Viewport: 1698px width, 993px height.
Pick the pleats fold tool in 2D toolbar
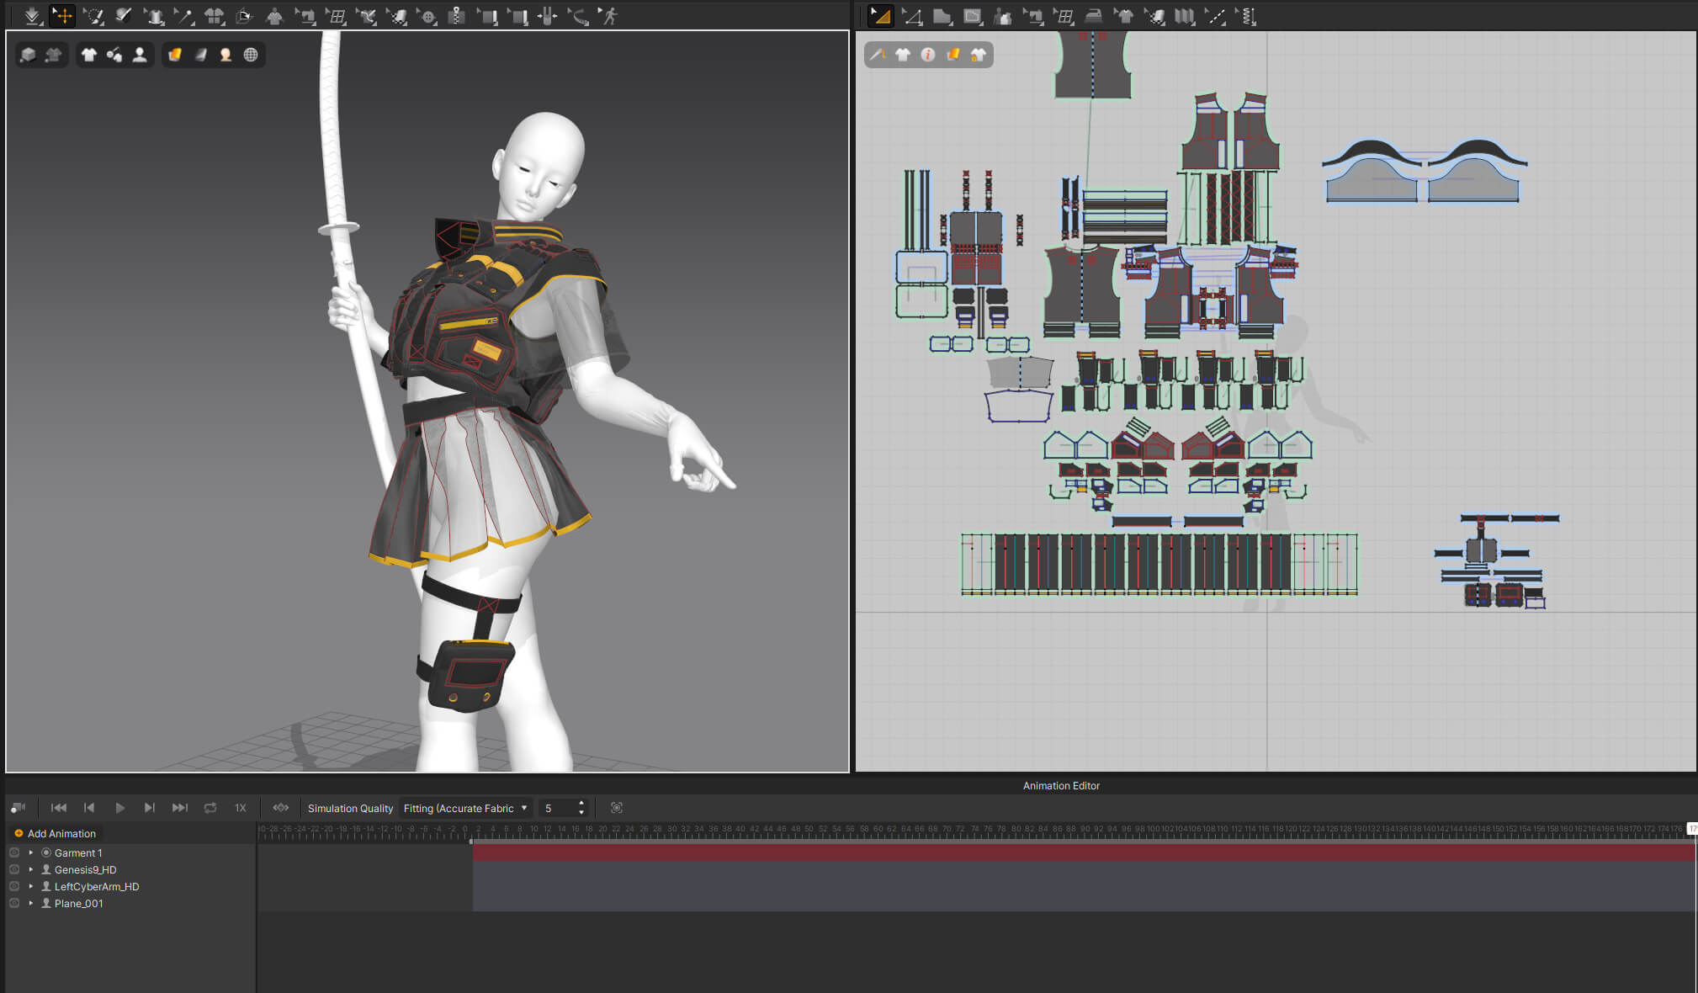[x=1185, y=15]
